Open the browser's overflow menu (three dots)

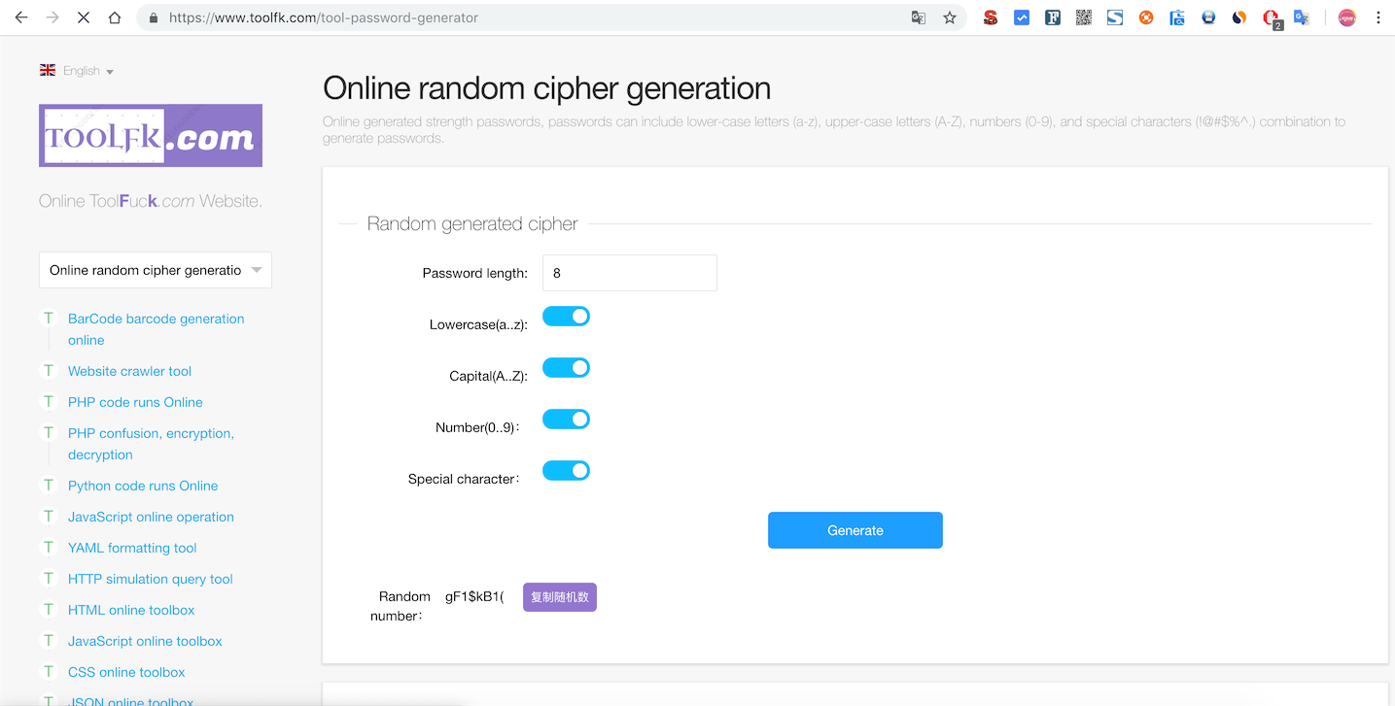pyautogui.click(x=1379, y=17)
